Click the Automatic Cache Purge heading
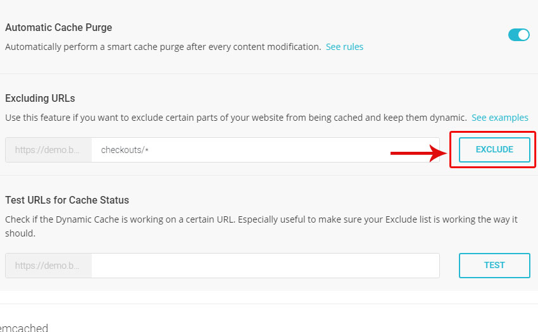Image resolution: width=538 pixels, height=332 pixels. tap(59, 27)
